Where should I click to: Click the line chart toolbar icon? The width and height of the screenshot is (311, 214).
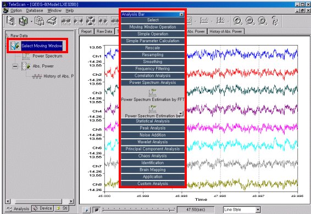(204, 21)
